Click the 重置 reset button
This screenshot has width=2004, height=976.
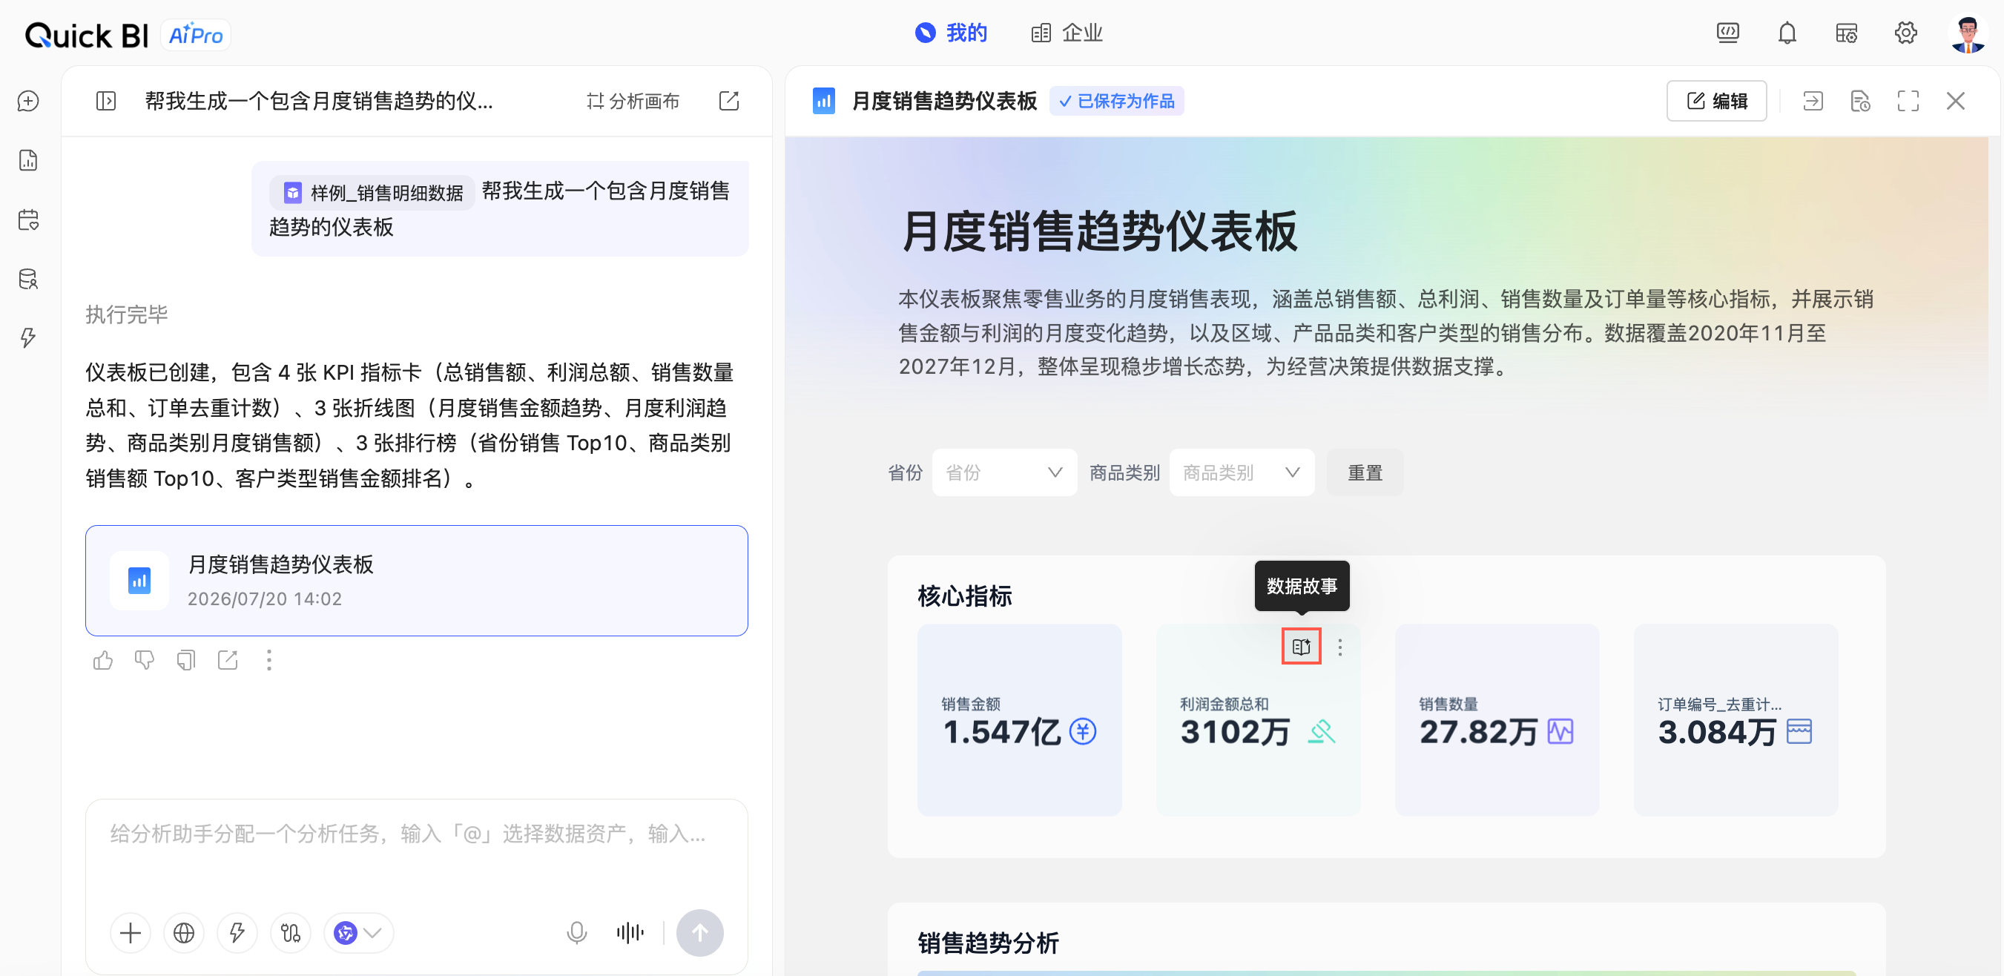click(x=1365, y=472)
